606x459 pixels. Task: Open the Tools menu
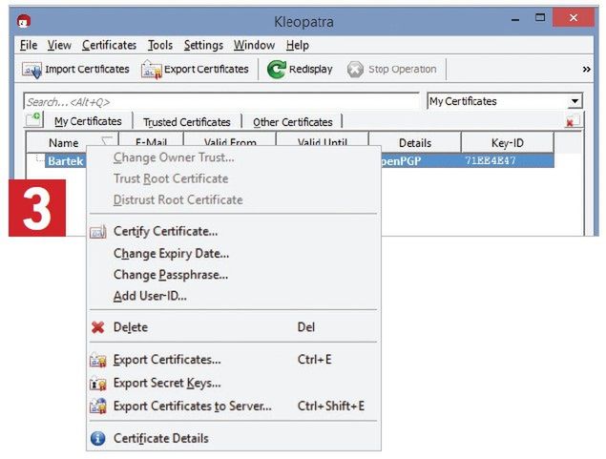pos(160,45)
